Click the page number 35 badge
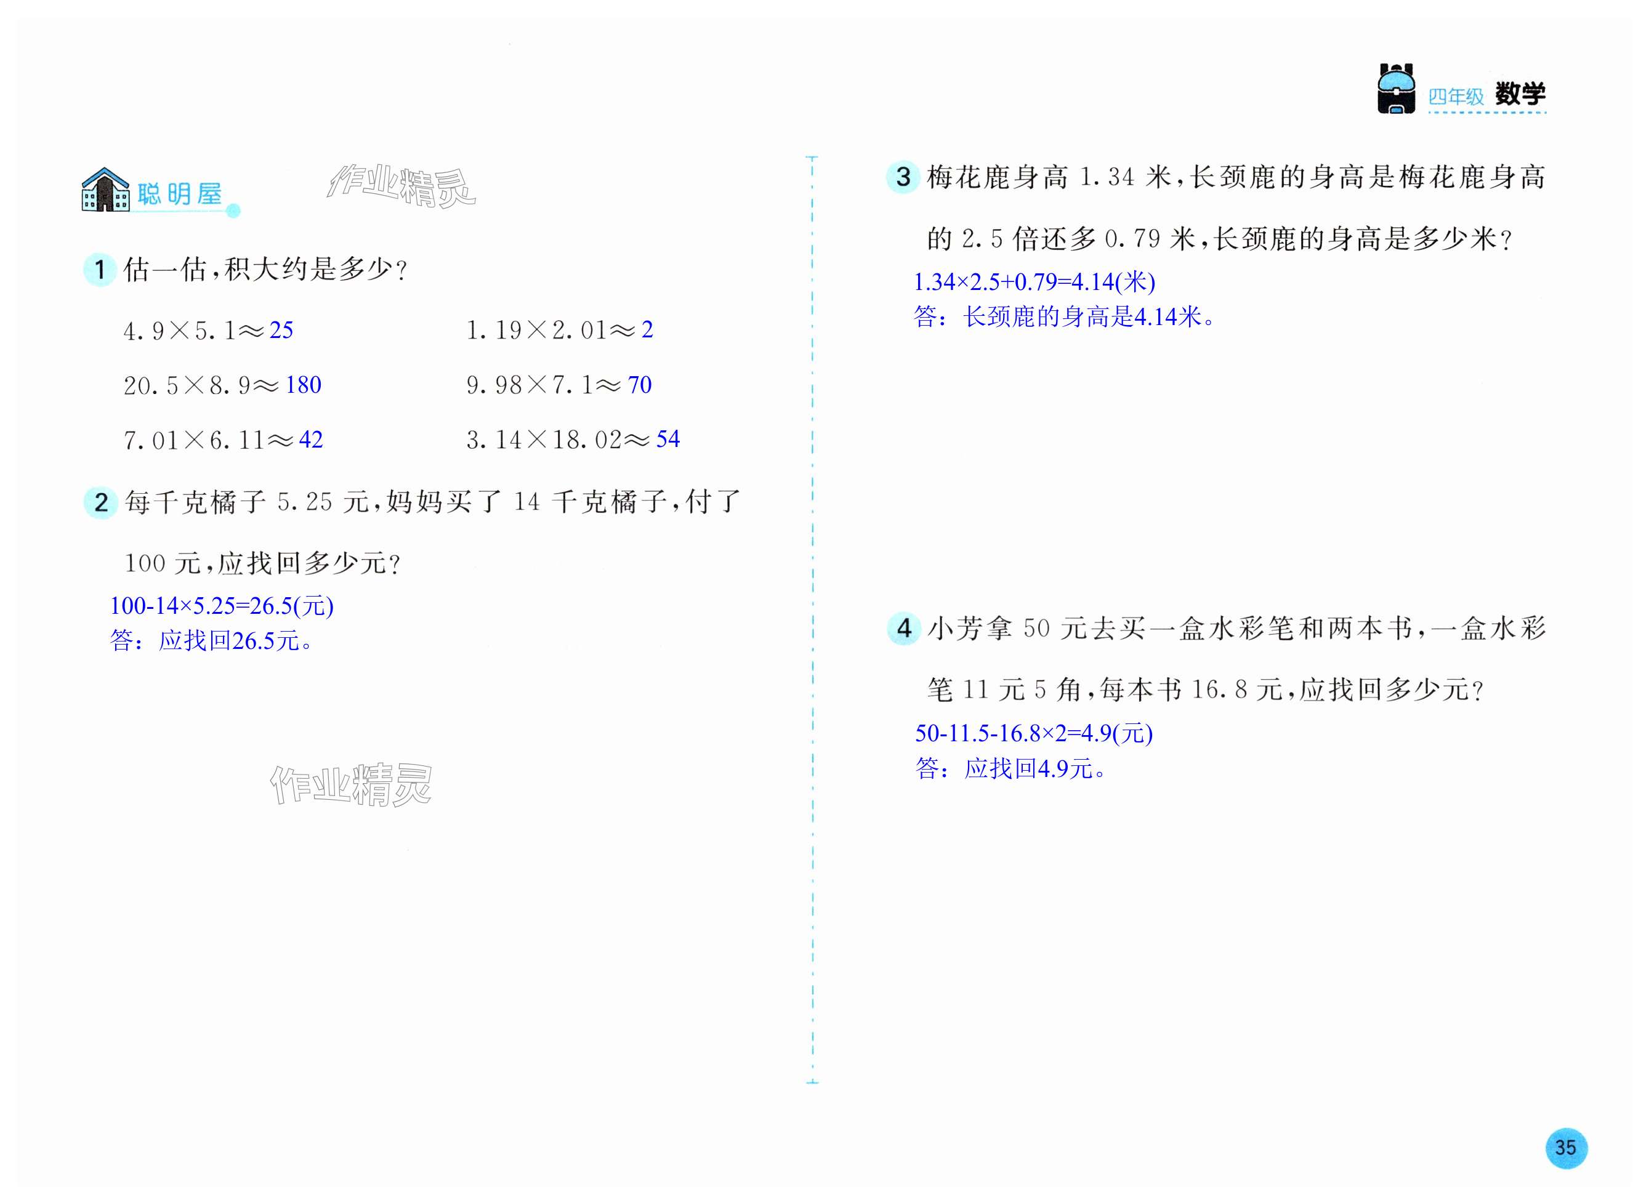The image size is (1649, 1203). (x=1565, y=1148)
